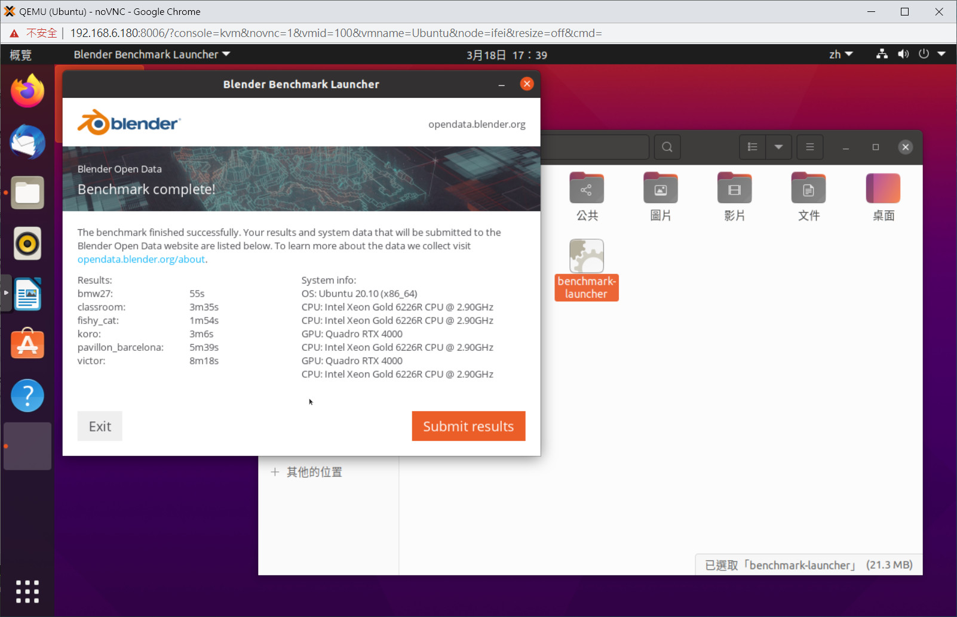Launch Thunderbird mail from the dock
Screen dimensions: 957x617
click(x=27, y=142)
